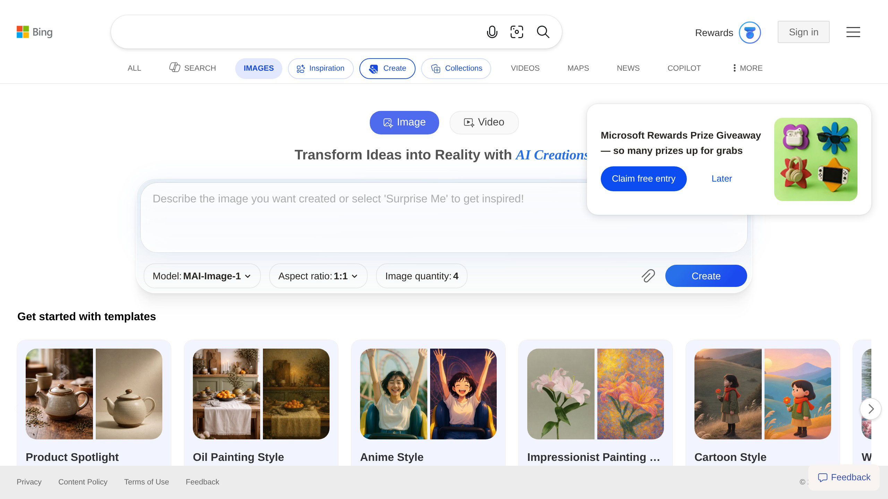Screen dimensions: 888x499
Task: Open the COPILOT tab
Action: tap(684, 68)
